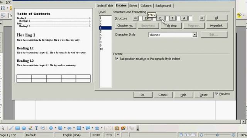
Task: Select level 4 in Level list
Action: (x=105, y=28)
